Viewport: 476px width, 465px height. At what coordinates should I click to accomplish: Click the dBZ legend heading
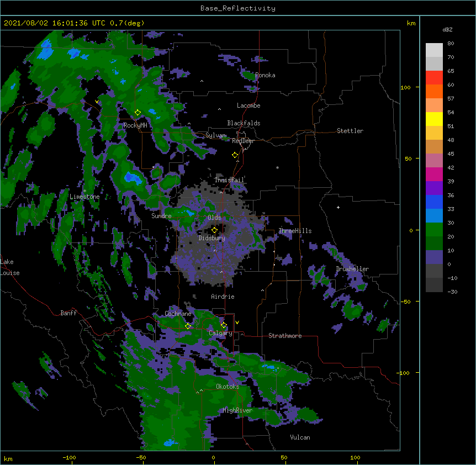pyautogui.click(x=447, y=30)
